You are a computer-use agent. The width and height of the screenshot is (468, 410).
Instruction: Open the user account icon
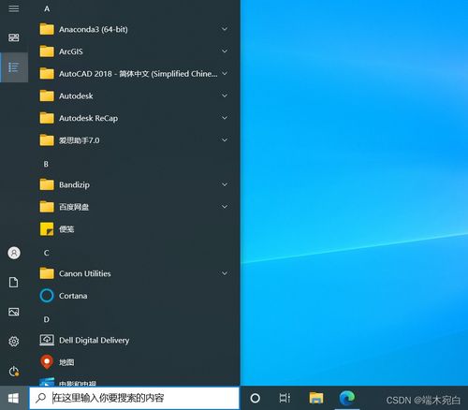click(14, 253)
